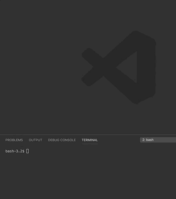176x199 pixels.
Task: Click the bash-3.2$ prompt text
Action: (15, 151)
